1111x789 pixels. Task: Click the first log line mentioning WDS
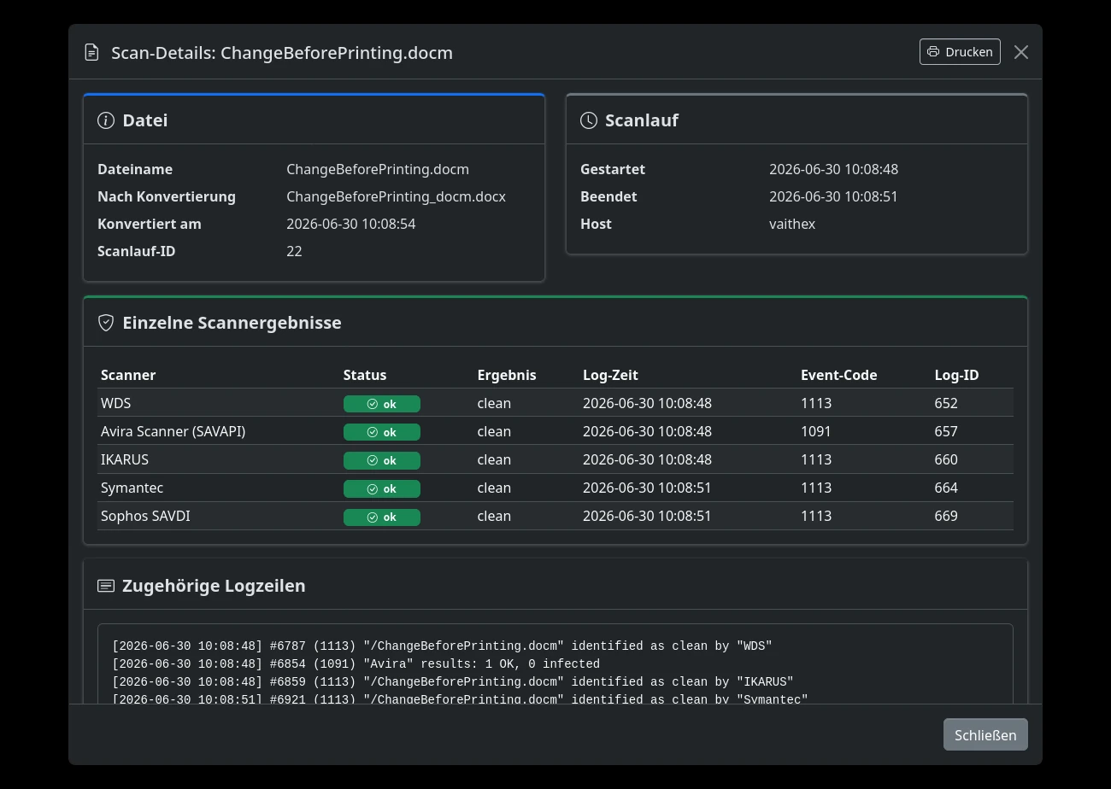tap(442, 646)
